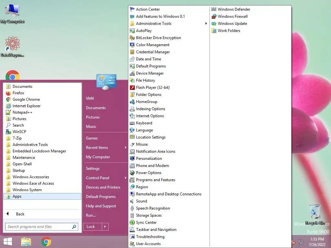Screen dimensions: 331x248
Task: Click Notepad++ icon in programs list
Action: pyautogui.click(x=8, y=112)
